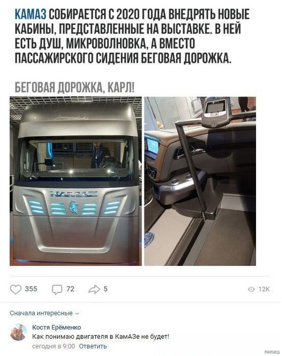
Task: Open Костя Ерёменко's profile name link
Action: coord(56,327)
